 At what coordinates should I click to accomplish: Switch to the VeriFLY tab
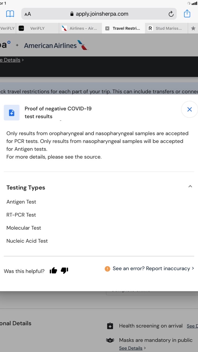coord(37,28)
